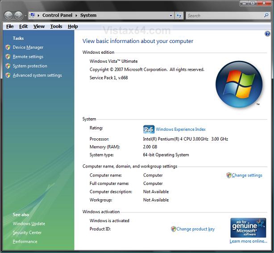The width and height of the screenshot is (274, 253).
Task: Click the 'View basic information about your computer' heading
Action: pos(138,41)
